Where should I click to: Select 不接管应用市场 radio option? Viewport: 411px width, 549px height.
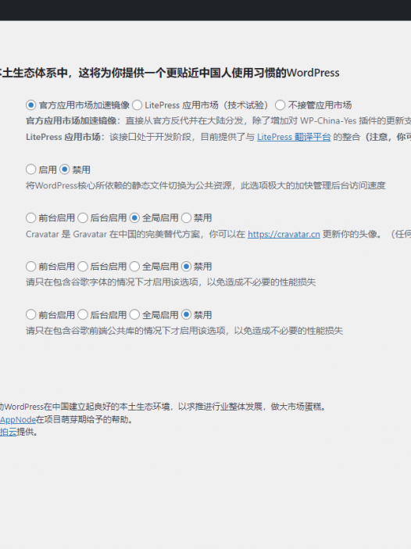280,105
